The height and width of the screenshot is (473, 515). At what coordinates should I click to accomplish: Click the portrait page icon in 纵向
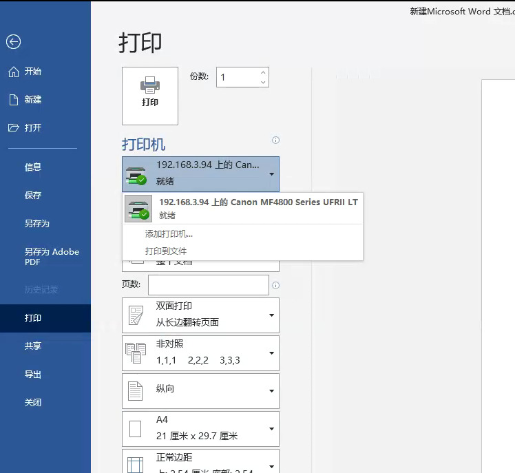point(136,391)
